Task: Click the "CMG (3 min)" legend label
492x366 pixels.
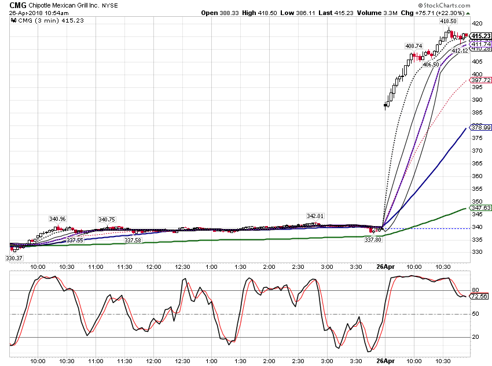Action: click(39, 20)
